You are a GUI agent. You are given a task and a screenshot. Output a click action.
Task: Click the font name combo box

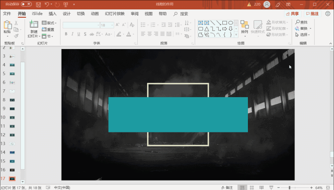coord(81,25)
